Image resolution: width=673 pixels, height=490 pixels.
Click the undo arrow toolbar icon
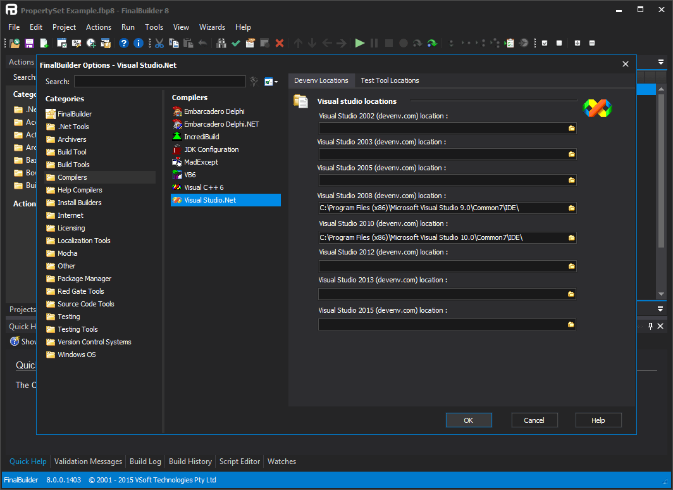pyautogui.click(x=202, y=43)
